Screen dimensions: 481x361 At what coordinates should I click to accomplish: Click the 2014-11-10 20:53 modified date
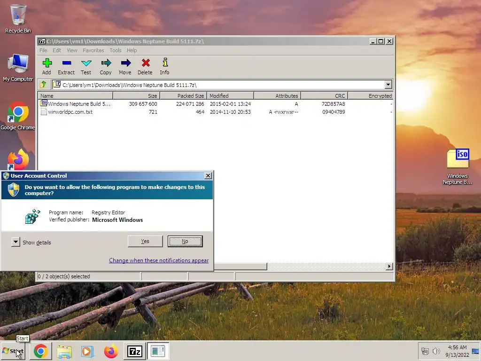[230, 112]
